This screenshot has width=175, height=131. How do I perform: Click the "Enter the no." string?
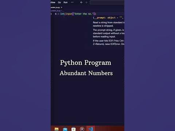click(x=83, y=14)
